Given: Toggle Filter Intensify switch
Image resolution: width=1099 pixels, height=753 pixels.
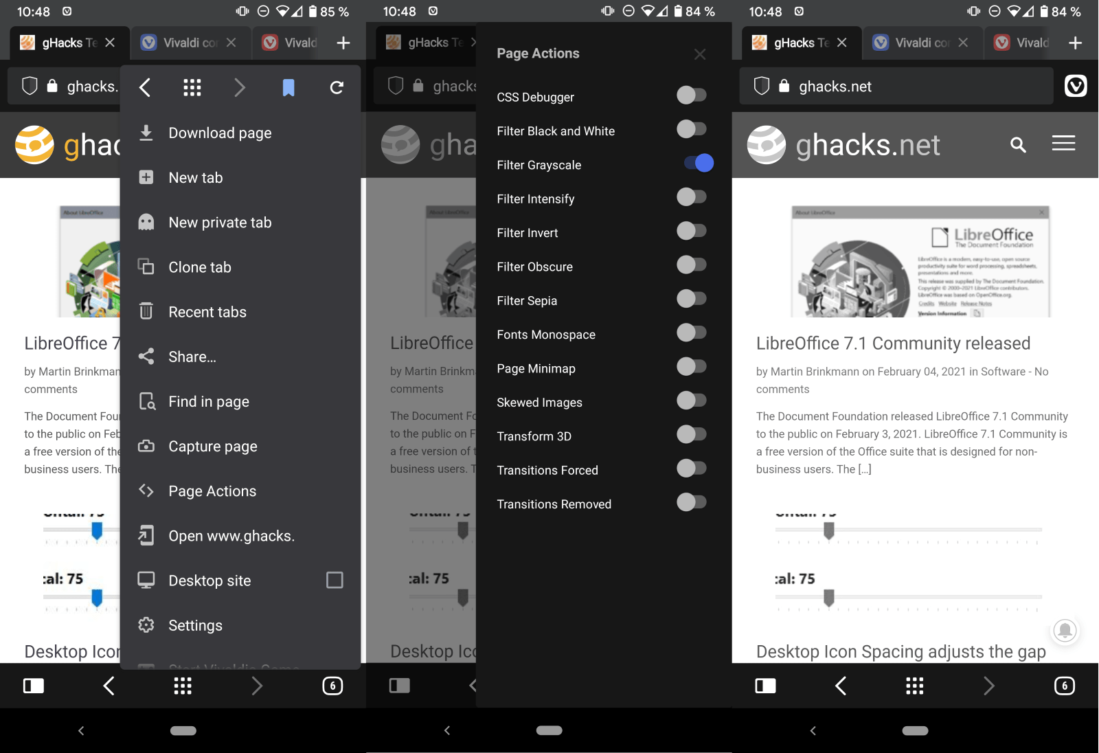Looking at the screenshot, I should click(692, 196).
